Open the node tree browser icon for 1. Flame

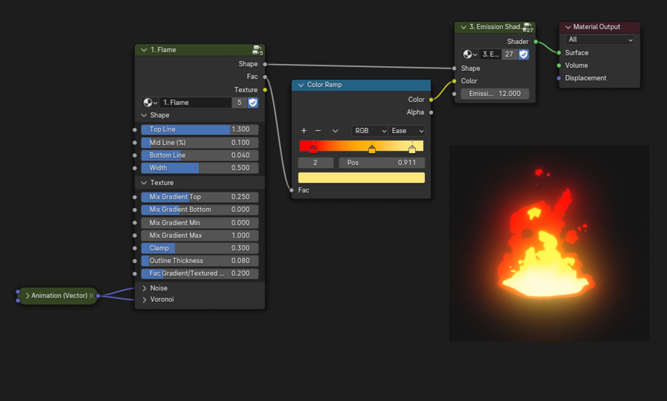[x=150, y=102]
